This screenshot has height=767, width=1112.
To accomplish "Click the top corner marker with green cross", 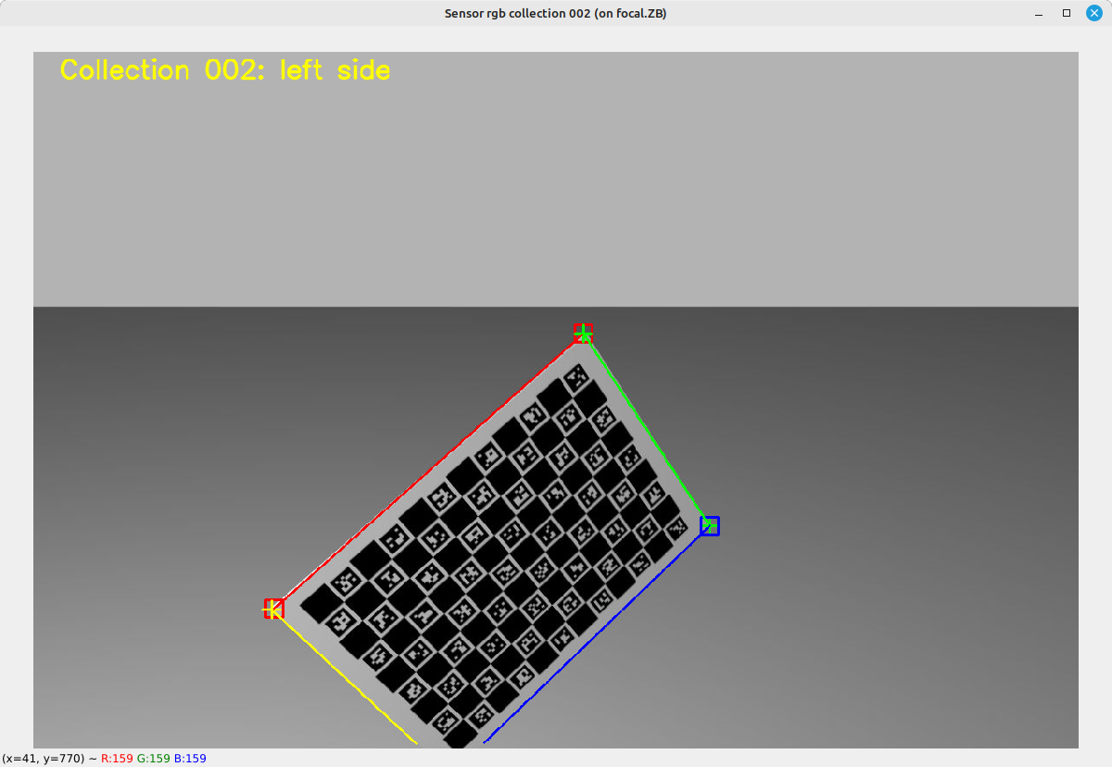I will (x=582, y=333).
